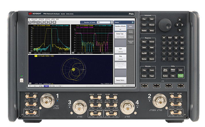Image resolution: width=205 pixels, height=127 pixels.
Task: Tap the Display hardkey
Action: [144, 31]
